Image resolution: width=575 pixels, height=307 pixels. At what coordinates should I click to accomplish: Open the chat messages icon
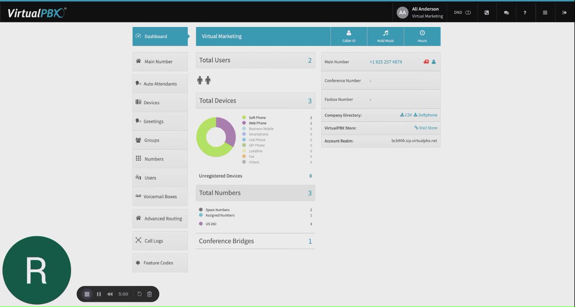click(506, 13)
